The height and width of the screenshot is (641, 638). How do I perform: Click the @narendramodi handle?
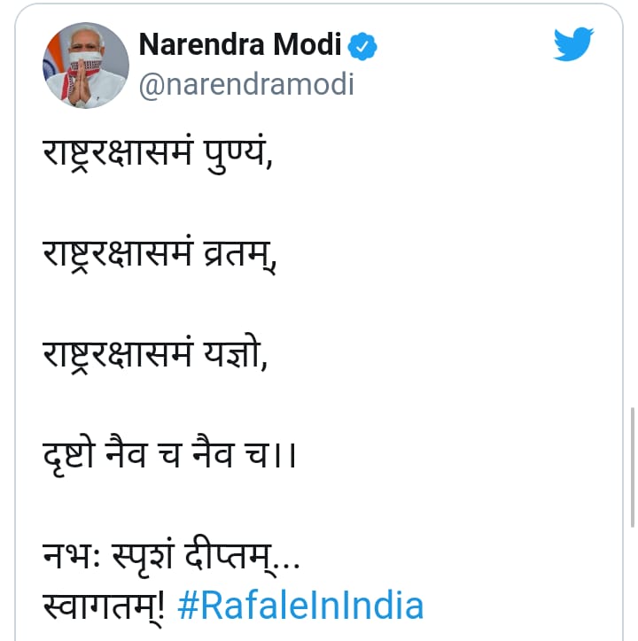click(x=247, y=84)
